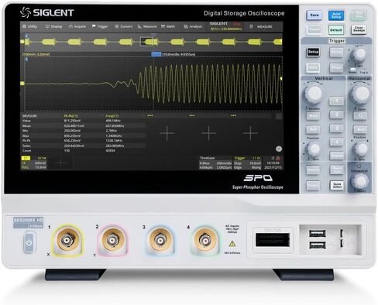Open the Analysis menu
378x305 pixels.
[193, 26]
